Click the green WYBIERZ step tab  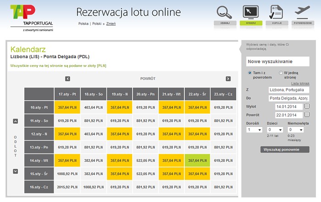coord(251,23)
